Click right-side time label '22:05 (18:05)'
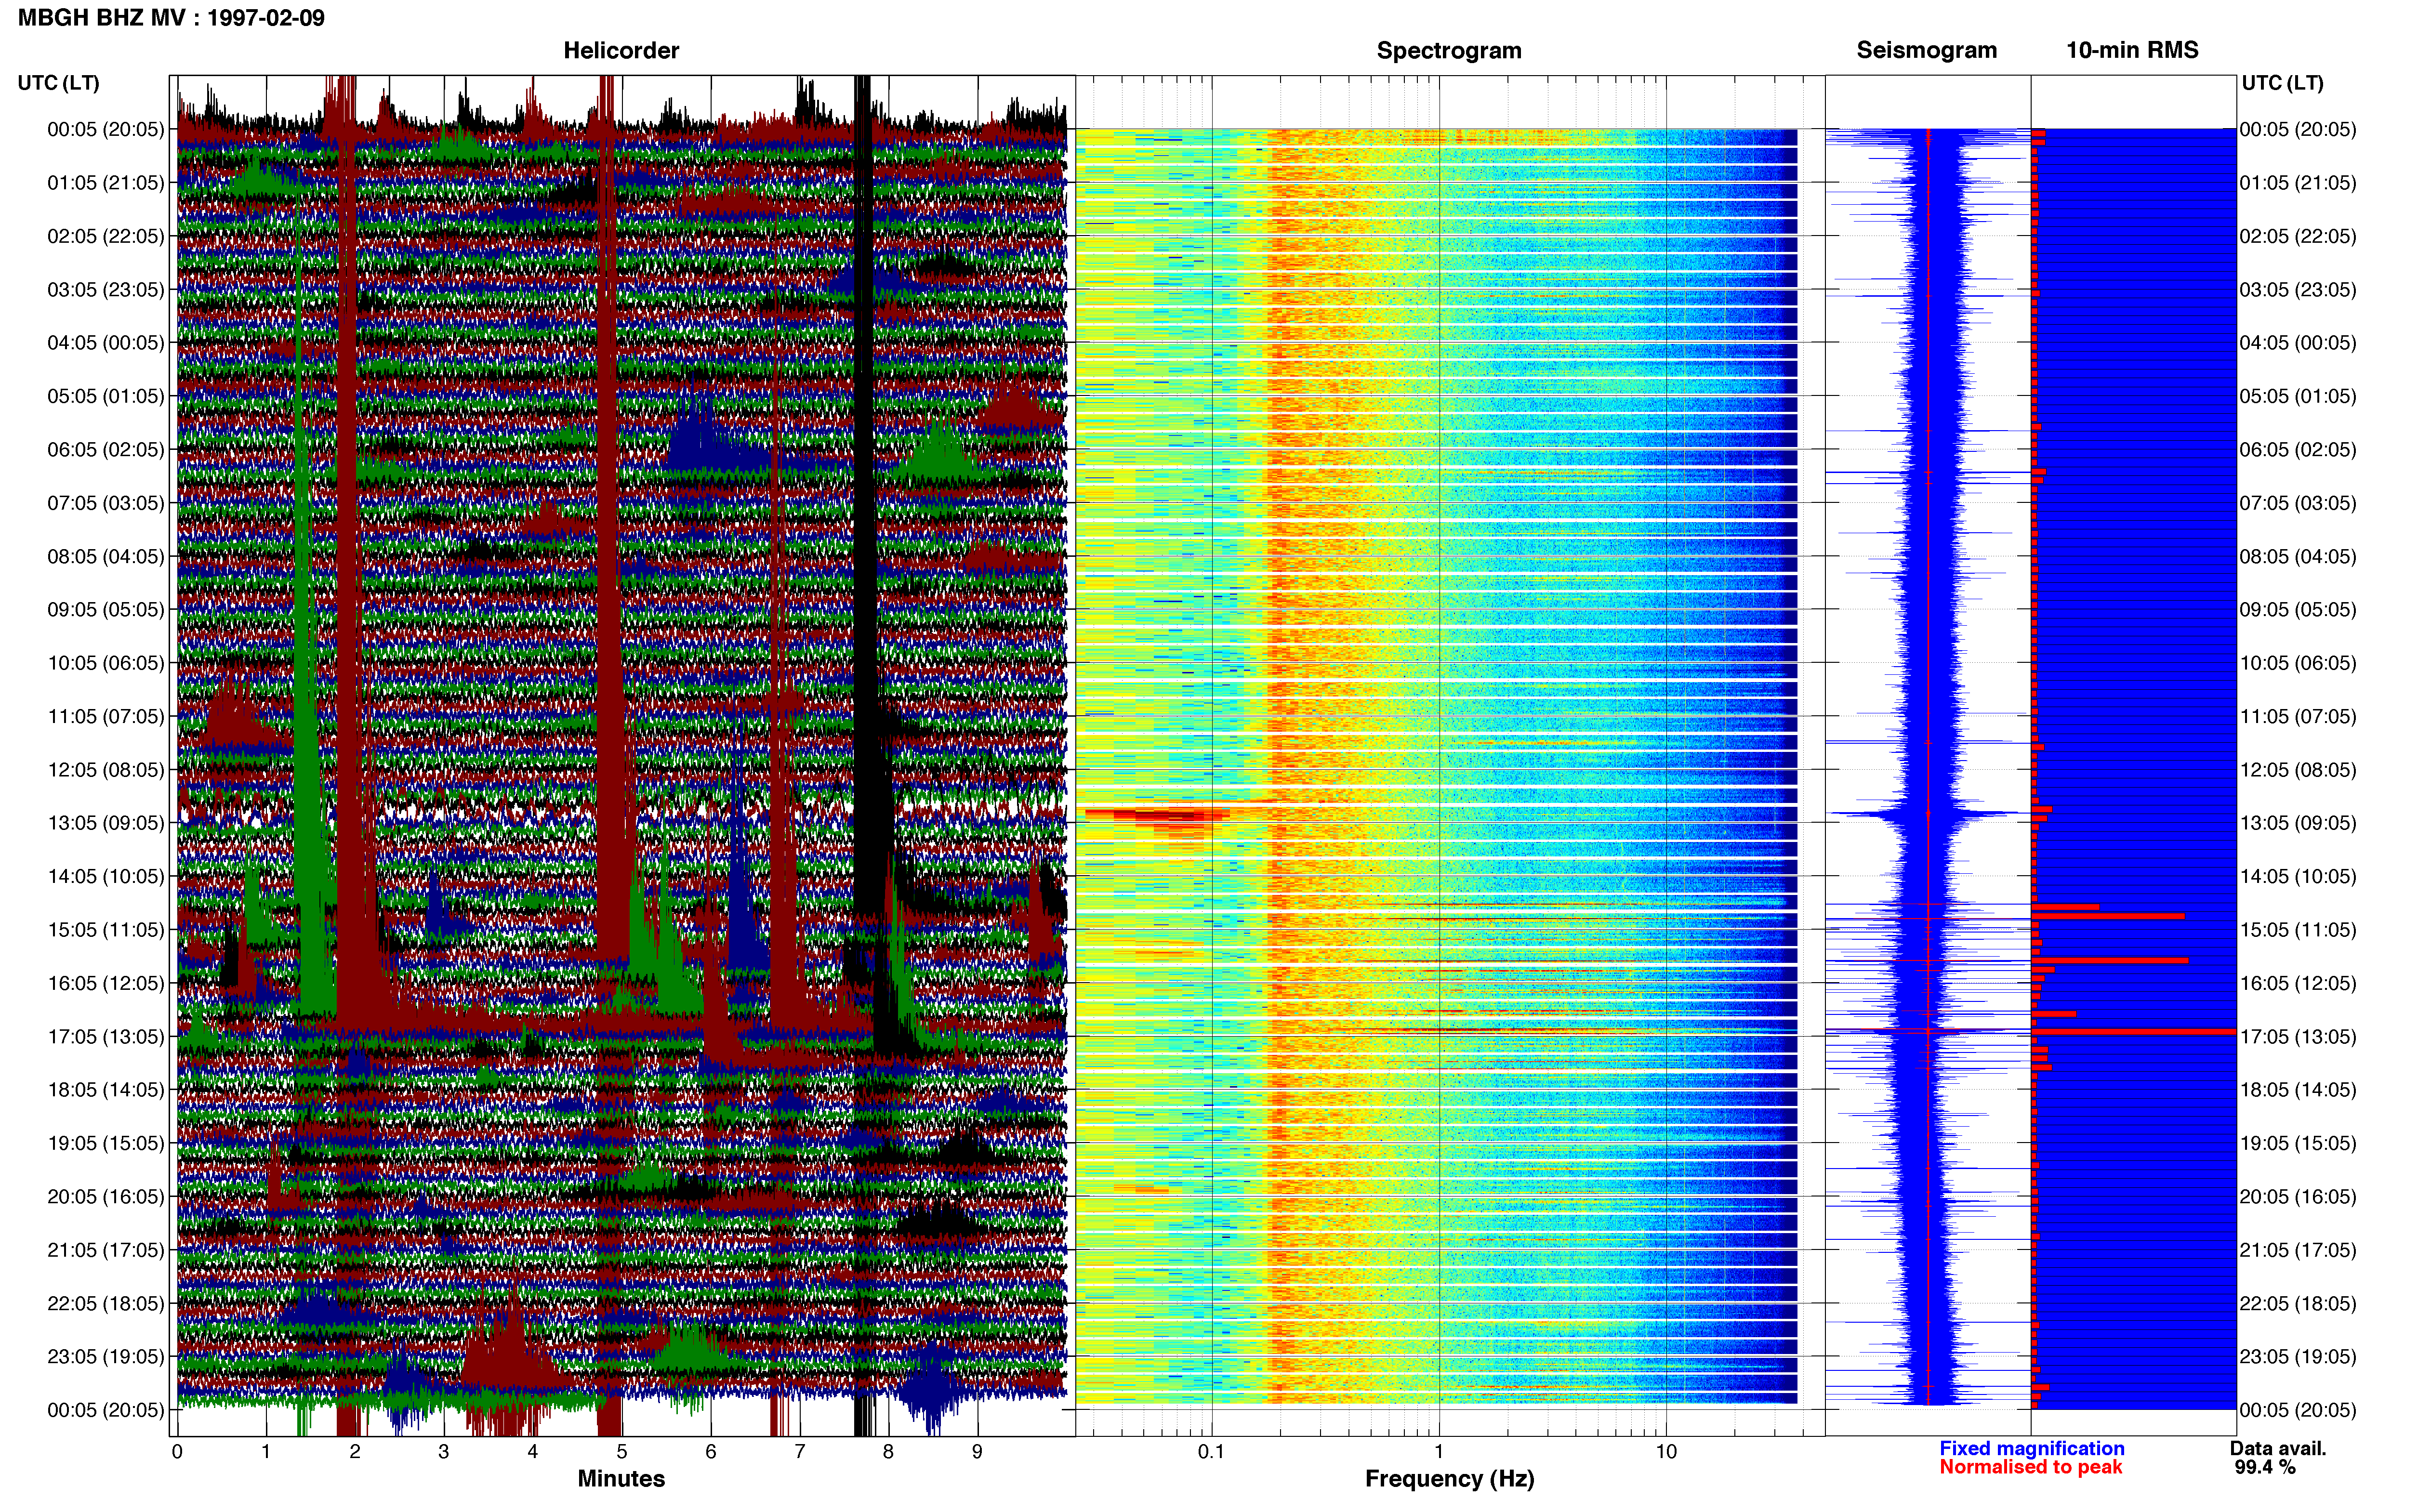2418x1512 pixels. (x=2297, y=1304)
